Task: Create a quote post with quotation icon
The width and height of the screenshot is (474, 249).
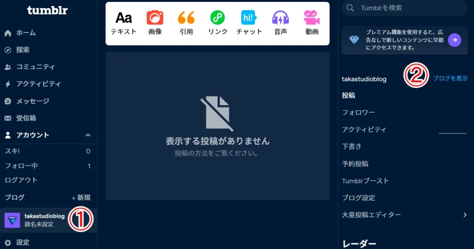Action: coord(186,18)
